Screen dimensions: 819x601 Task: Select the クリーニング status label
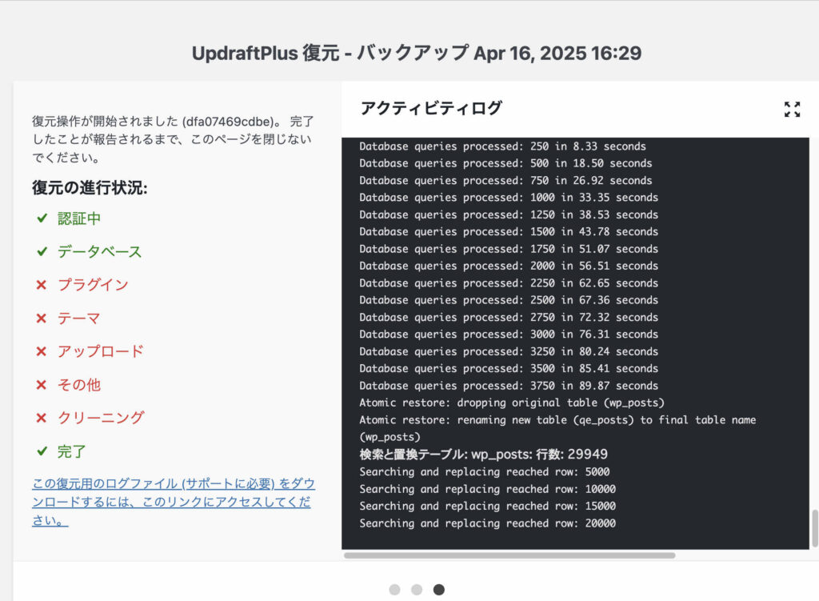[x=101, y=418]
